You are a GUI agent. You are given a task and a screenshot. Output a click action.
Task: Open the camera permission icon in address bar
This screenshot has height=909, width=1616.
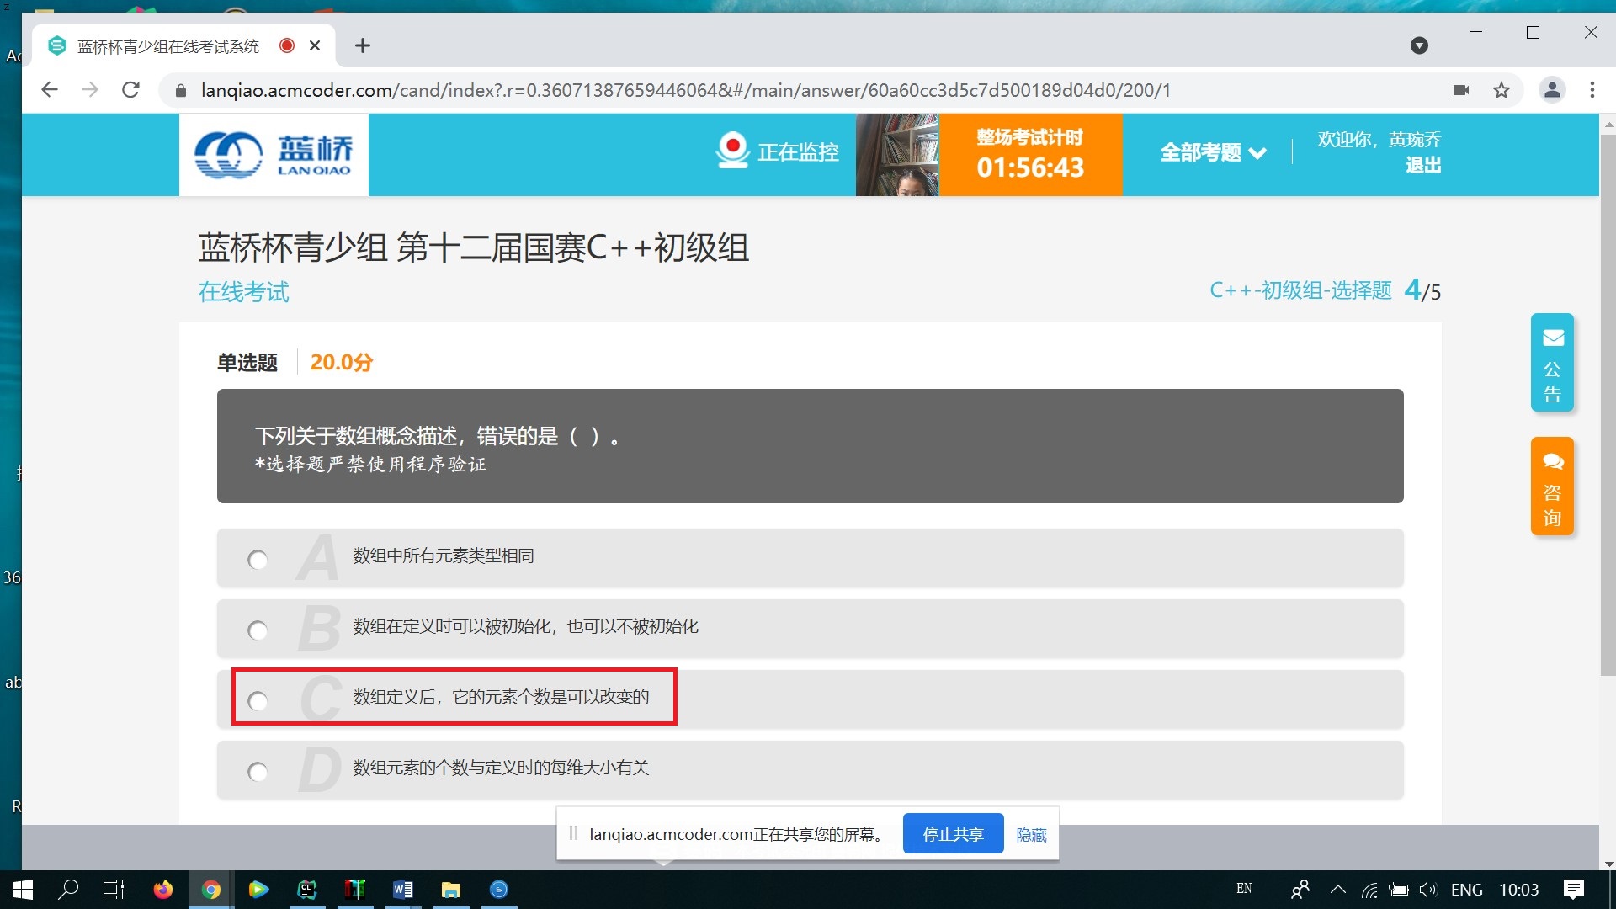1461,90
